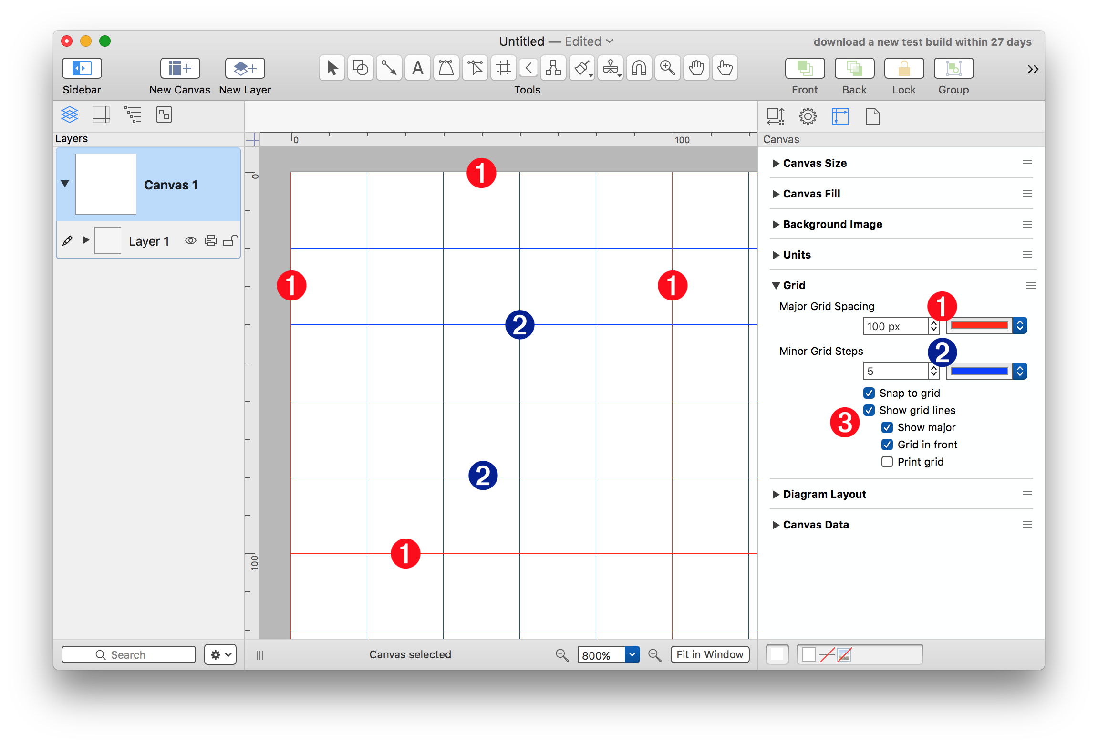Click the Fit in Window button
The height and width of the screenshot is (746, 1098).
click(709, 654)
